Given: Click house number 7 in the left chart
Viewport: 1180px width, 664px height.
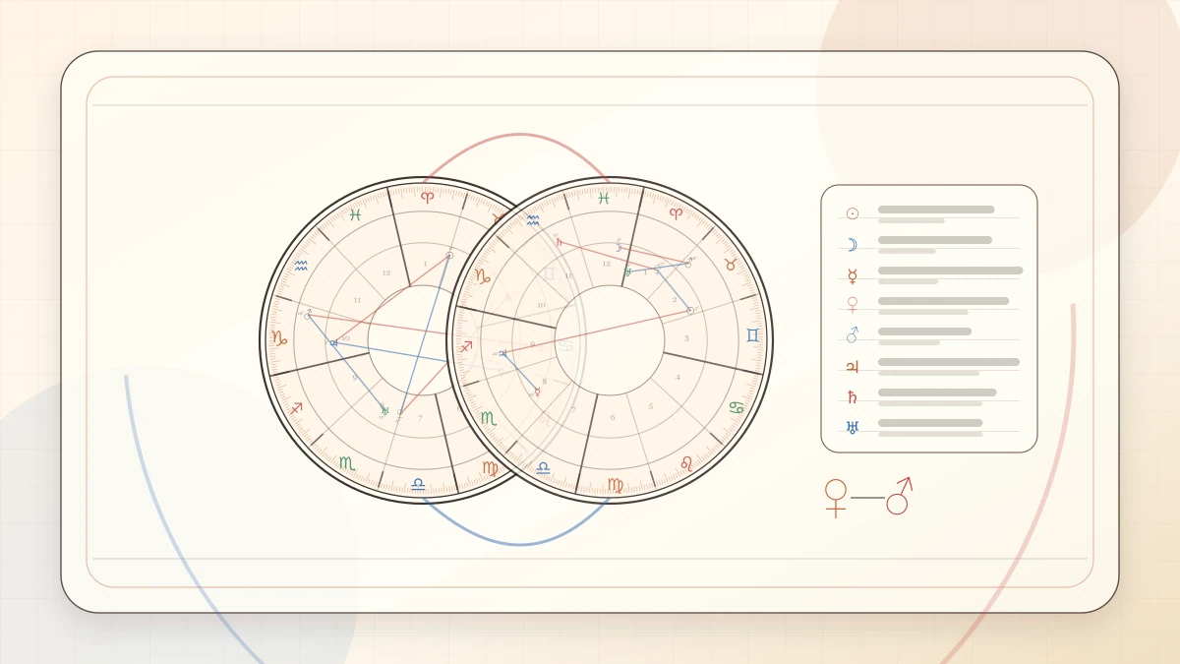Looking at the screenshot, I should 420,418.
